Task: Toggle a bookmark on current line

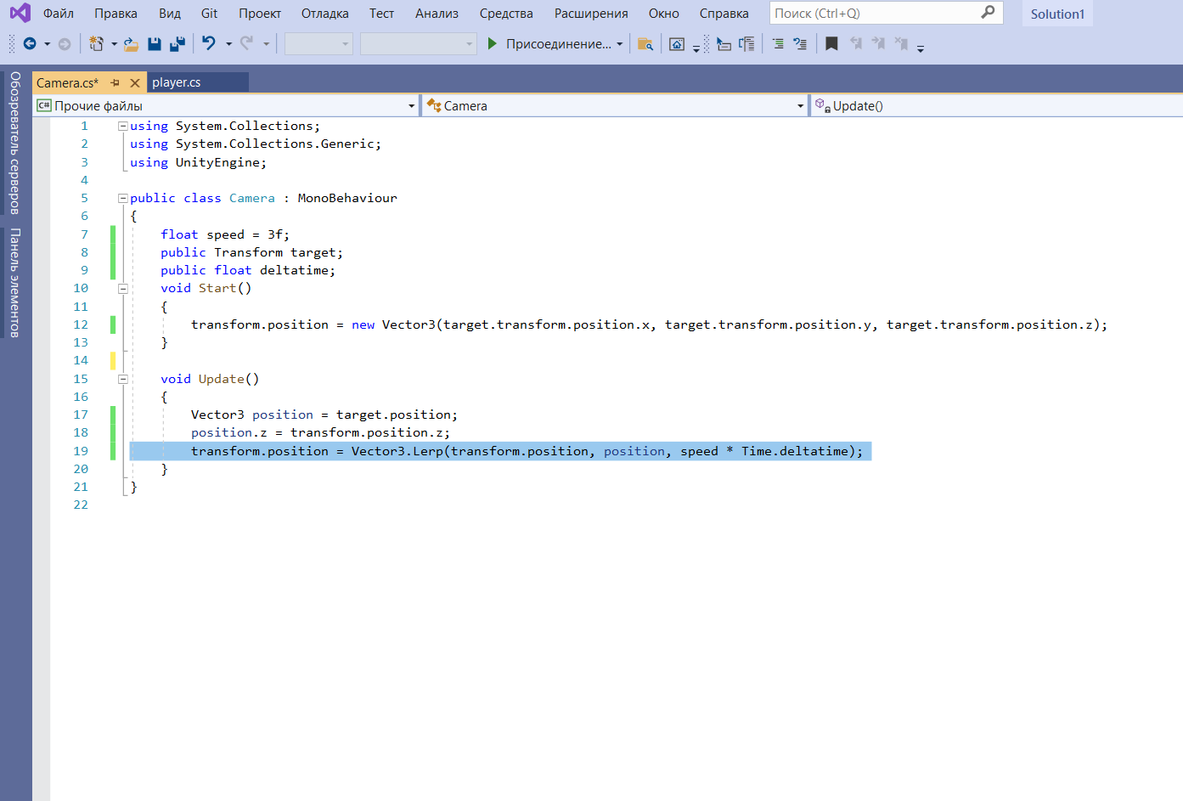Action: tap(831, 43)
